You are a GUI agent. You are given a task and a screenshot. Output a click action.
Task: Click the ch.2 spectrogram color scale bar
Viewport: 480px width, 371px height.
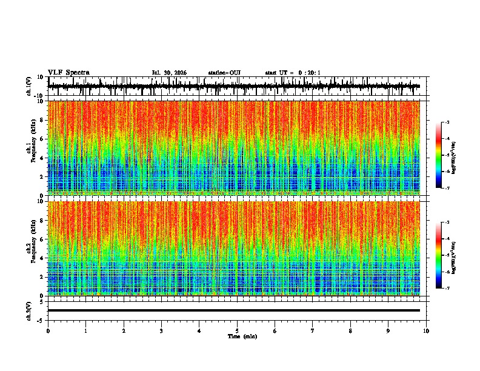click(x=439, y=255)
